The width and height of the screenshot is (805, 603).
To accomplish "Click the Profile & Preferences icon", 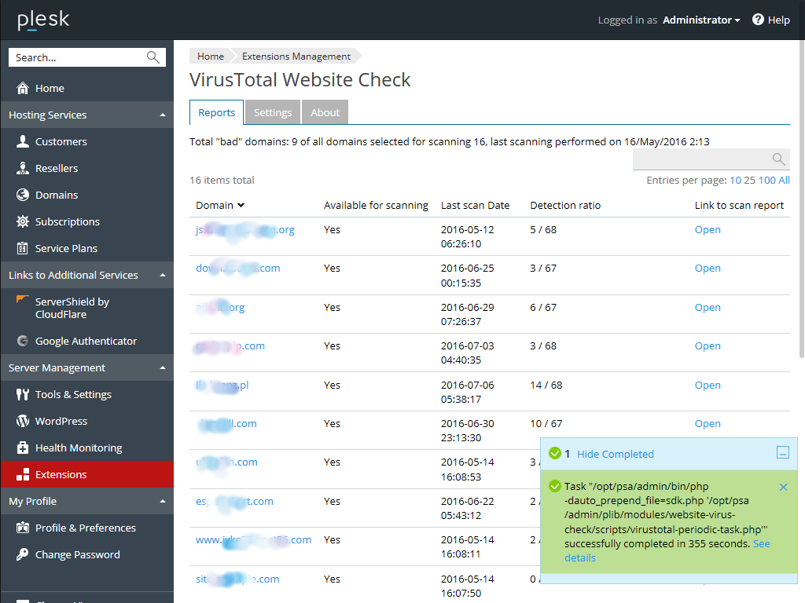I will tap(23, 528).
